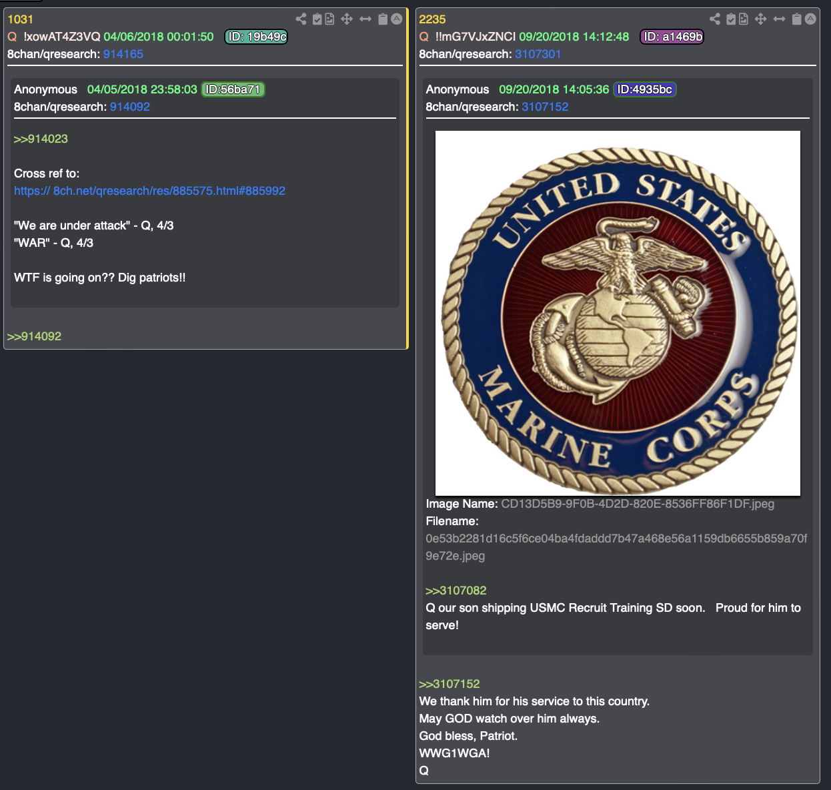
Task: Open the 8chan/qresearch link 3107152
Action: 545,107
